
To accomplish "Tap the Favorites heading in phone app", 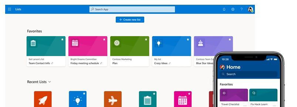I will tap(226, 84).
